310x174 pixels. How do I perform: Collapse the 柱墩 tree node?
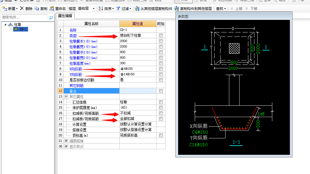(x=5, y=25)
